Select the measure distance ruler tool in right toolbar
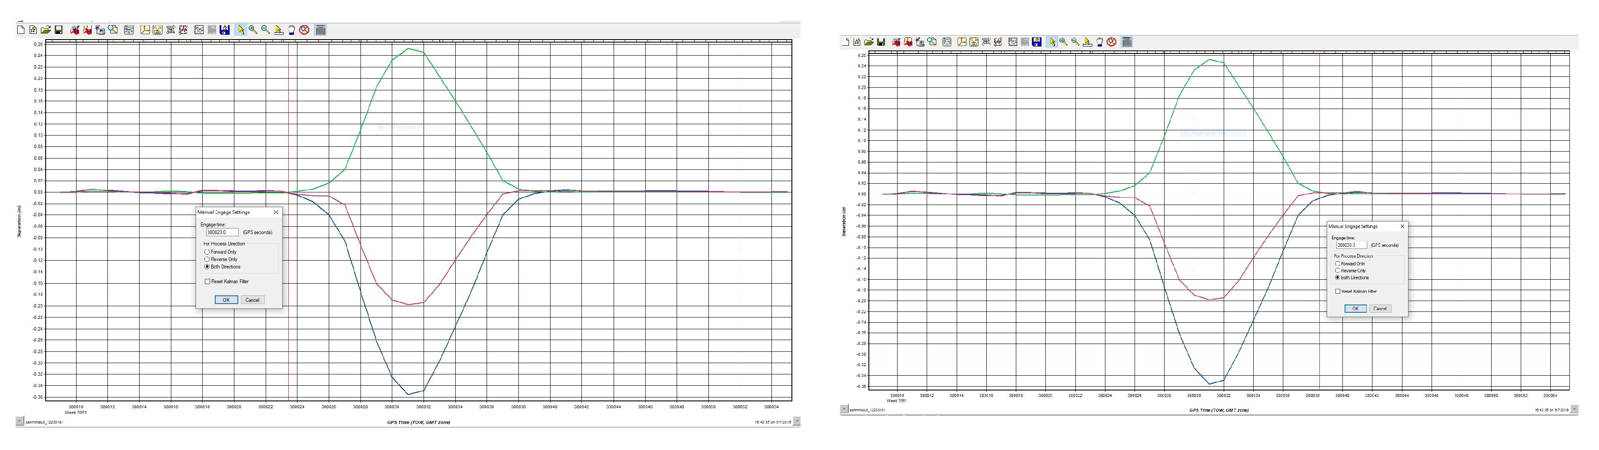Image resolution: width=1599 pixels, height=450 pixels. click(1088, 42)
